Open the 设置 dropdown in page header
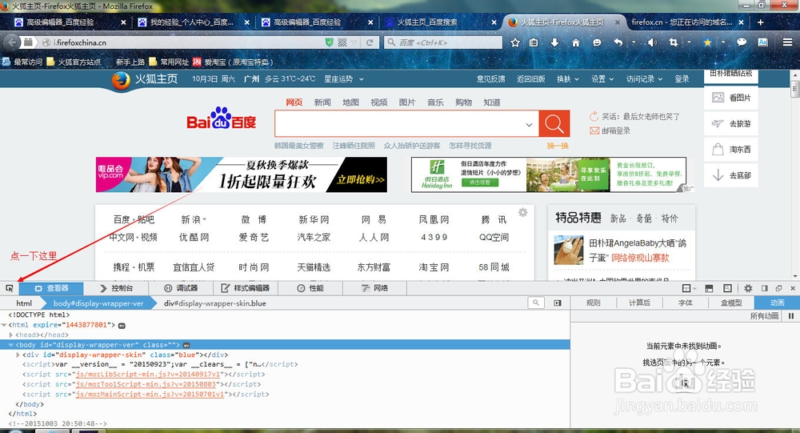Image resolution: width=800 pixels, height=433 pixels. 602,78
